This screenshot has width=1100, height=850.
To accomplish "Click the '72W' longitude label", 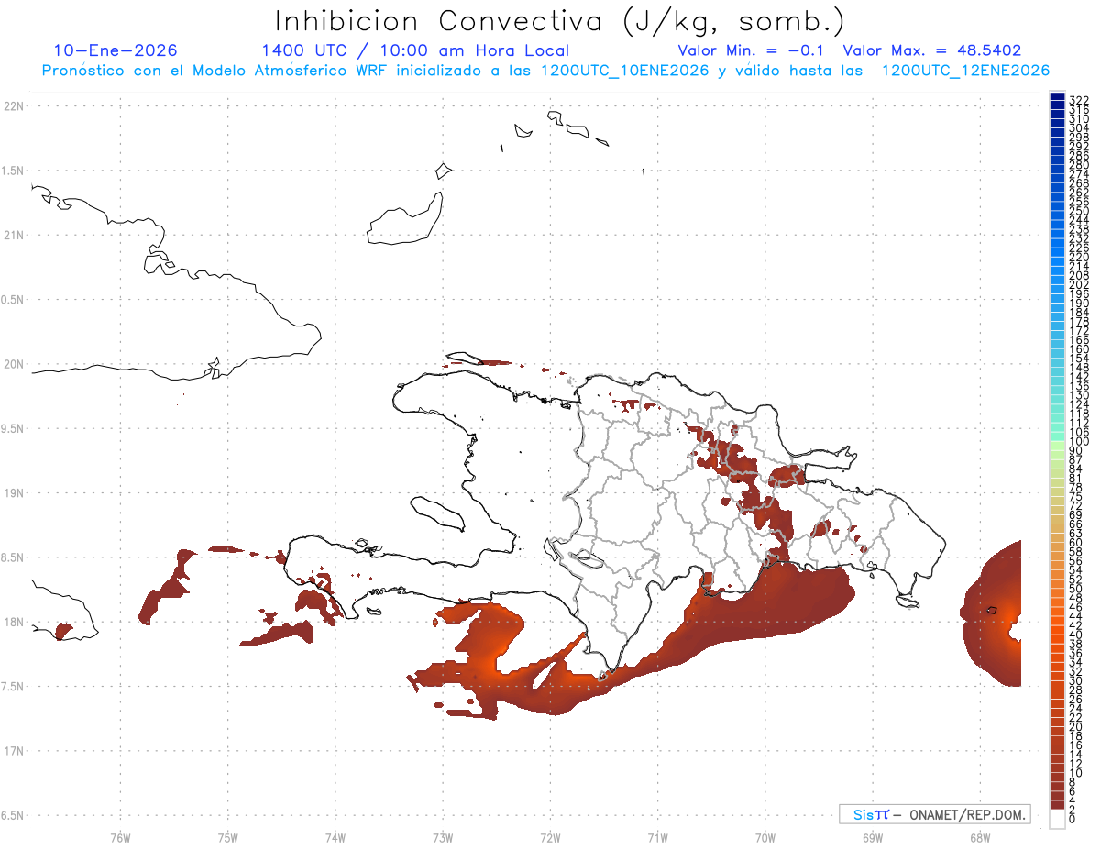I will click(550, 836).
